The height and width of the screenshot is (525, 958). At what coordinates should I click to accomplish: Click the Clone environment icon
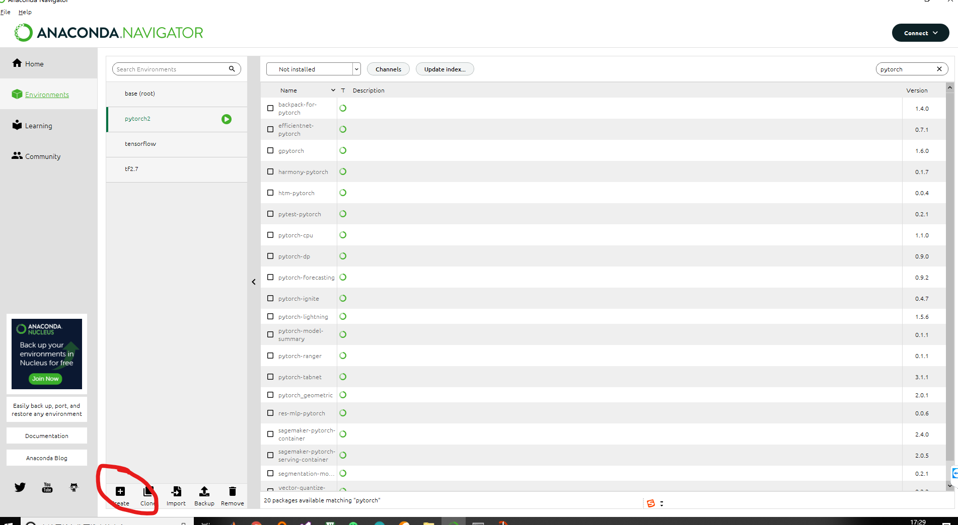(x=148, y=491)
